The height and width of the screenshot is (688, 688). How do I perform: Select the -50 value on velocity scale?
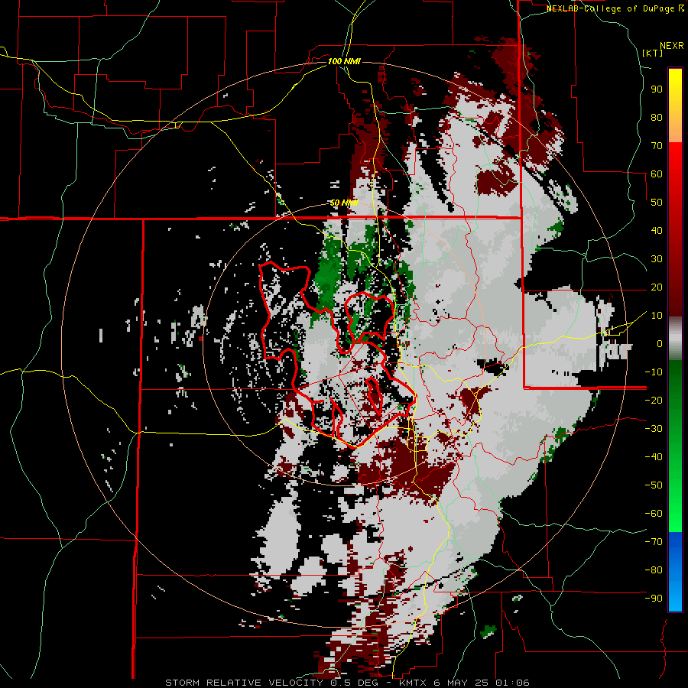[x=654, y=485]
